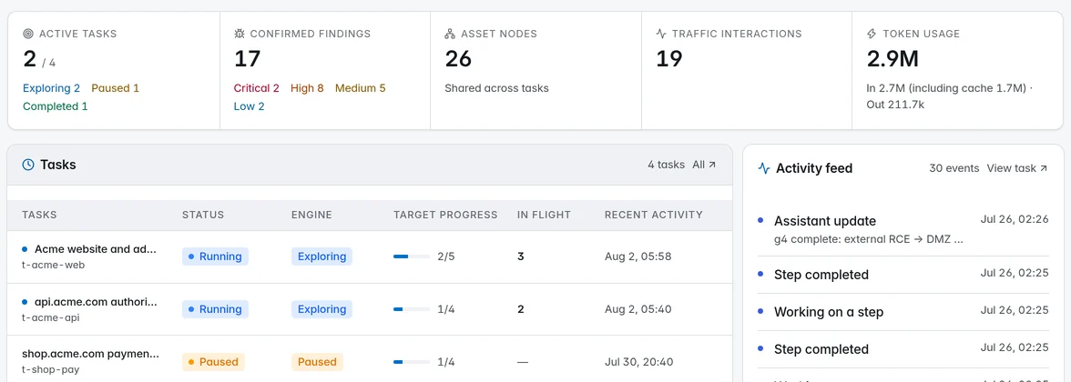Click progress bar in t-shop-pay row
This screenshot has height=382, width=1071.
tap(412, 362)
